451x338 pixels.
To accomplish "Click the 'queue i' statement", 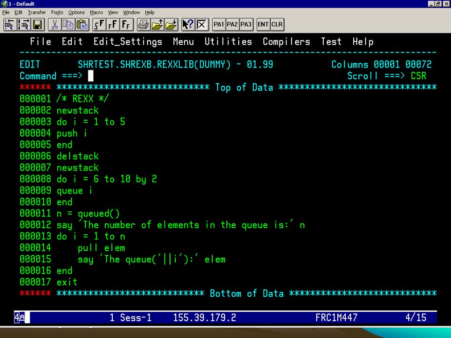I will click(74, 191).
